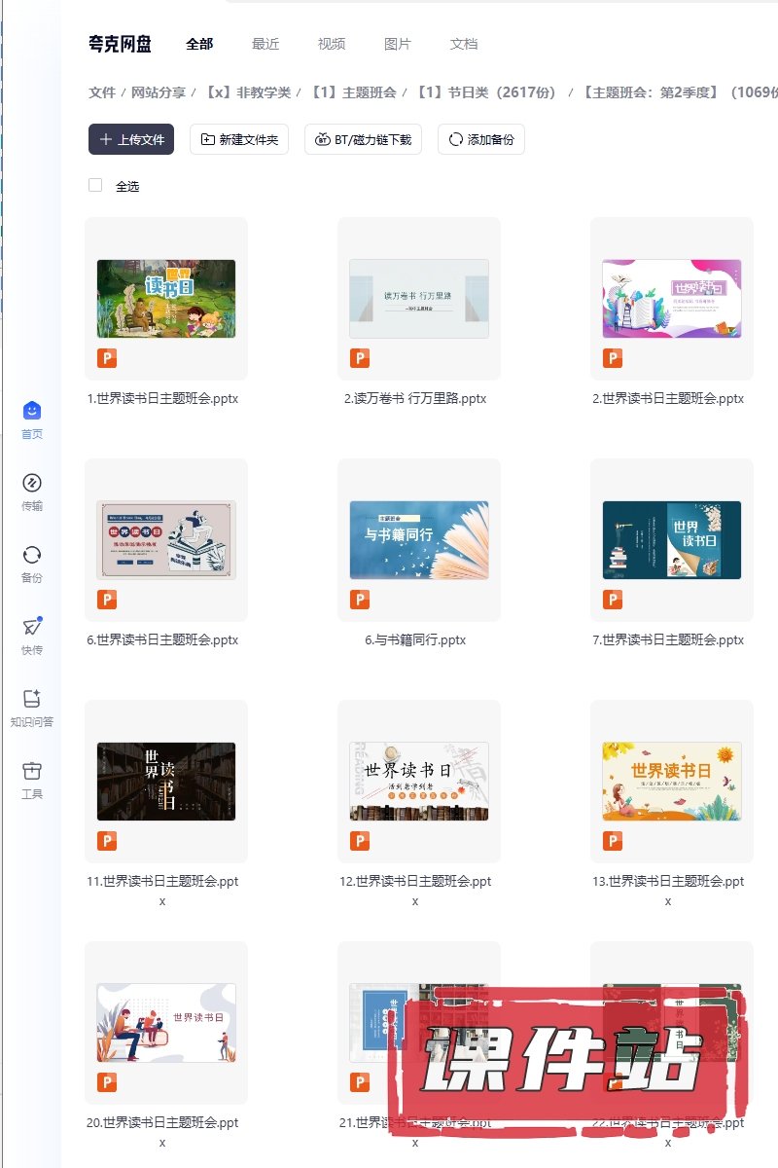Go to 【1】主题班会 breadcrumb folder
778x1168 pixels.
click(x=353, y=92)
